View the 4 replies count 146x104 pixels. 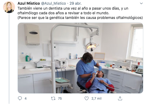coord(26,99)
